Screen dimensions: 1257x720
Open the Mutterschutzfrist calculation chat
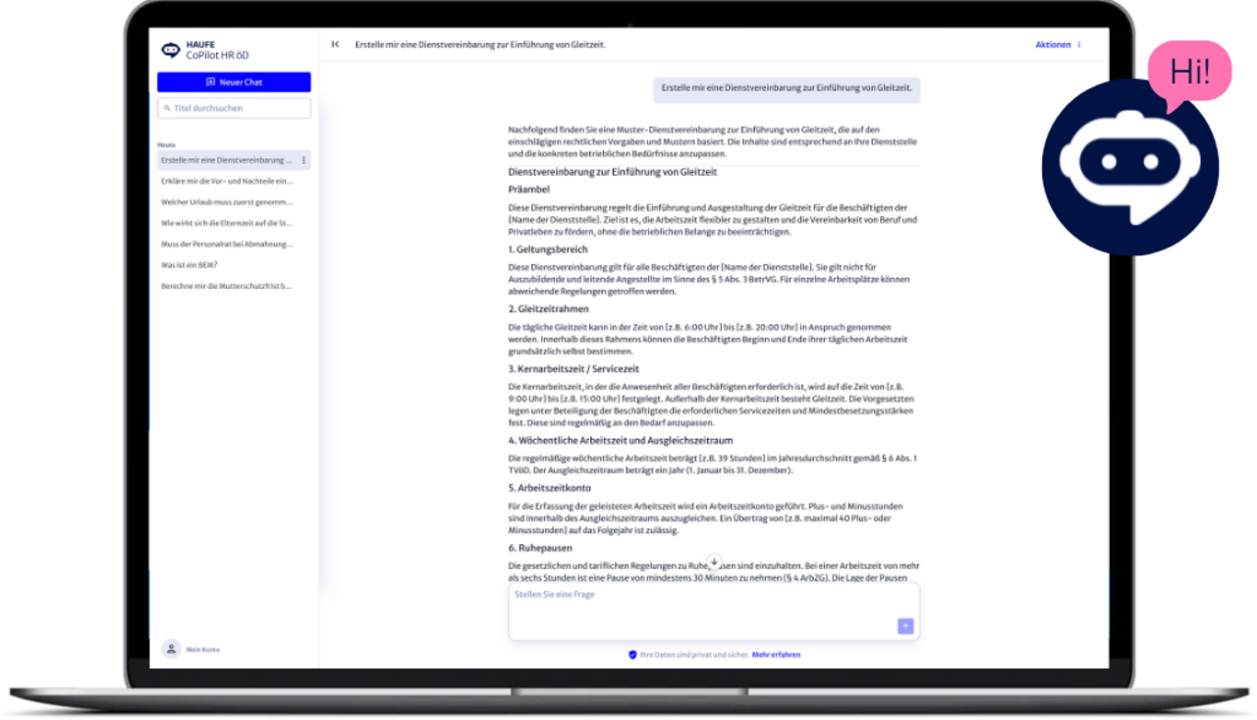coord(227,286)
